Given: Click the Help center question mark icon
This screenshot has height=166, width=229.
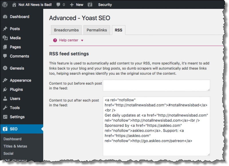Looking at the screenshot, I should coord(55,40).
